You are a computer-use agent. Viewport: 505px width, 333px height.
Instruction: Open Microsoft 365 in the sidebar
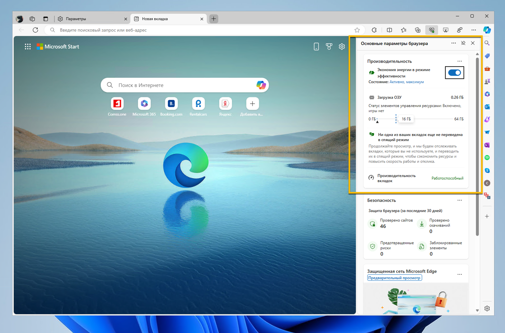(487, 94)
